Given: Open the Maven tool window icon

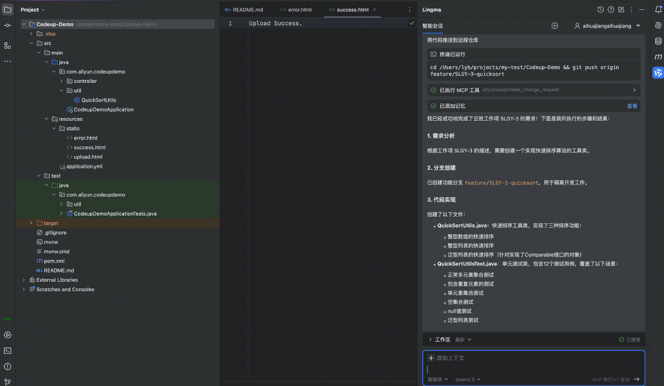Looking at the screenshot, I should [x=658, y=57].
